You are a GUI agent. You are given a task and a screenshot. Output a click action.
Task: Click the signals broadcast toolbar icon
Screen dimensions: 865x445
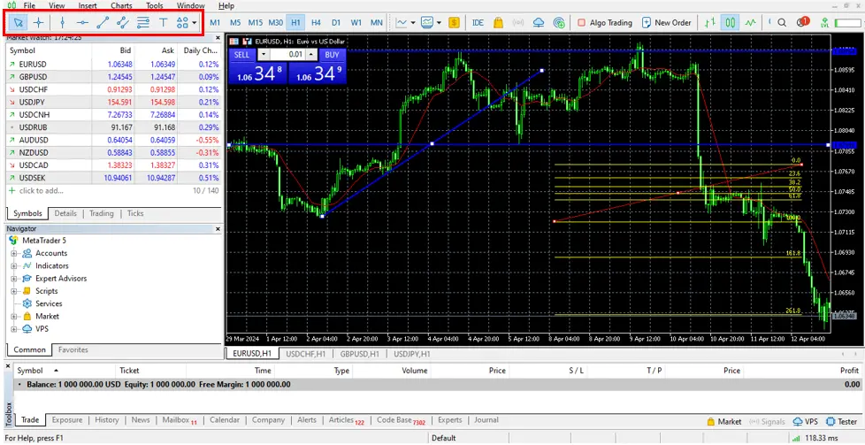tap(518, 23)
